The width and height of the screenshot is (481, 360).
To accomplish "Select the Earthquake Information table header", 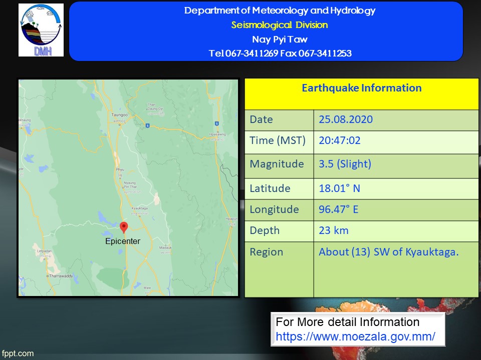I will coord(361,88).
